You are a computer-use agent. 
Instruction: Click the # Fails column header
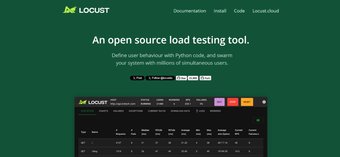tap(133, 132)
